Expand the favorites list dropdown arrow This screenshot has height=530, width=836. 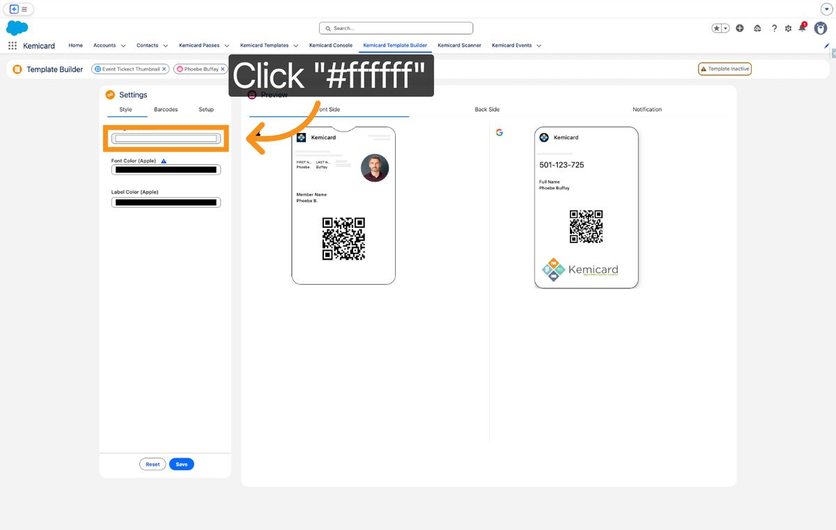pos(726,28)
